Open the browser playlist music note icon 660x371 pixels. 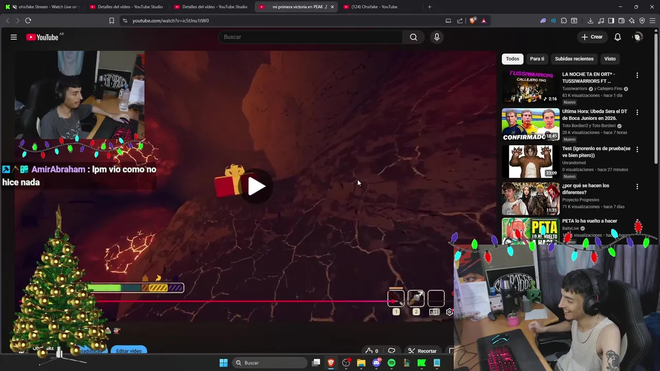tap(601, 21)
